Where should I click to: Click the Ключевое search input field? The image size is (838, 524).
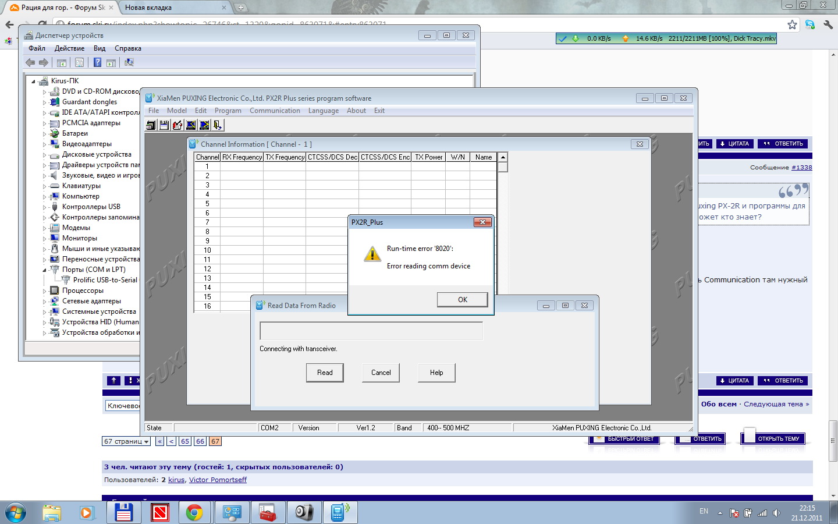pos(123,406)
